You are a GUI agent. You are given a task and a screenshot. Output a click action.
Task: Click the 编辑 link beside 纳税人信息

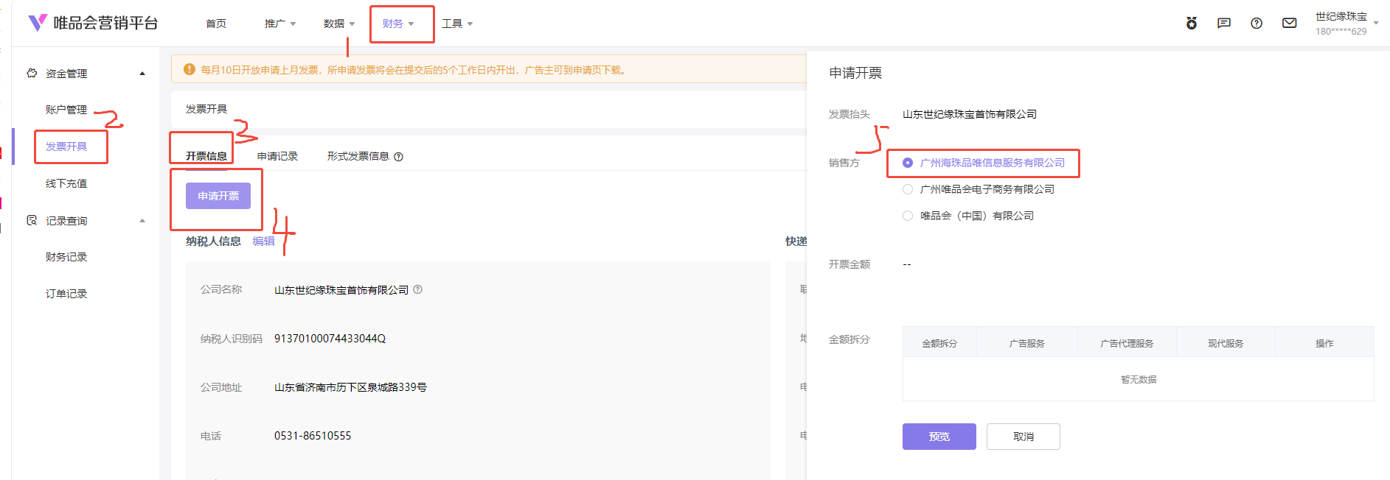tap(263, 241)
